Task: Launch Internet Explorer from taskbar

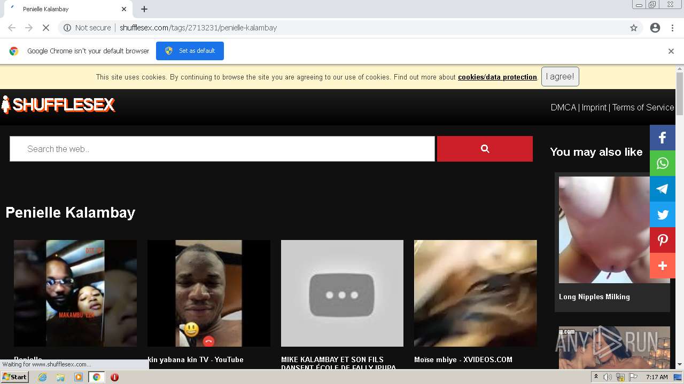Action: (x=43, y=377)
